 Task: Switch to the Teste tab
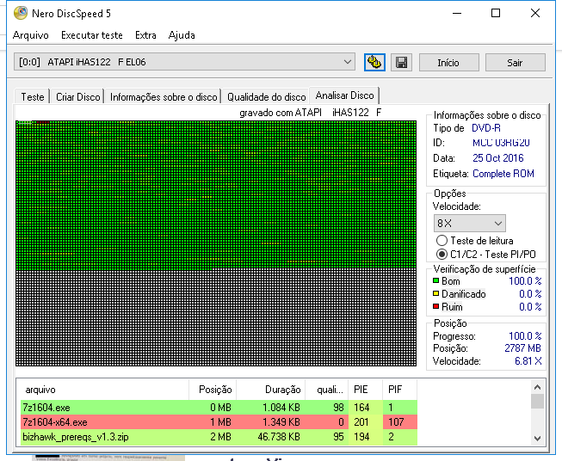click(32, 96)
